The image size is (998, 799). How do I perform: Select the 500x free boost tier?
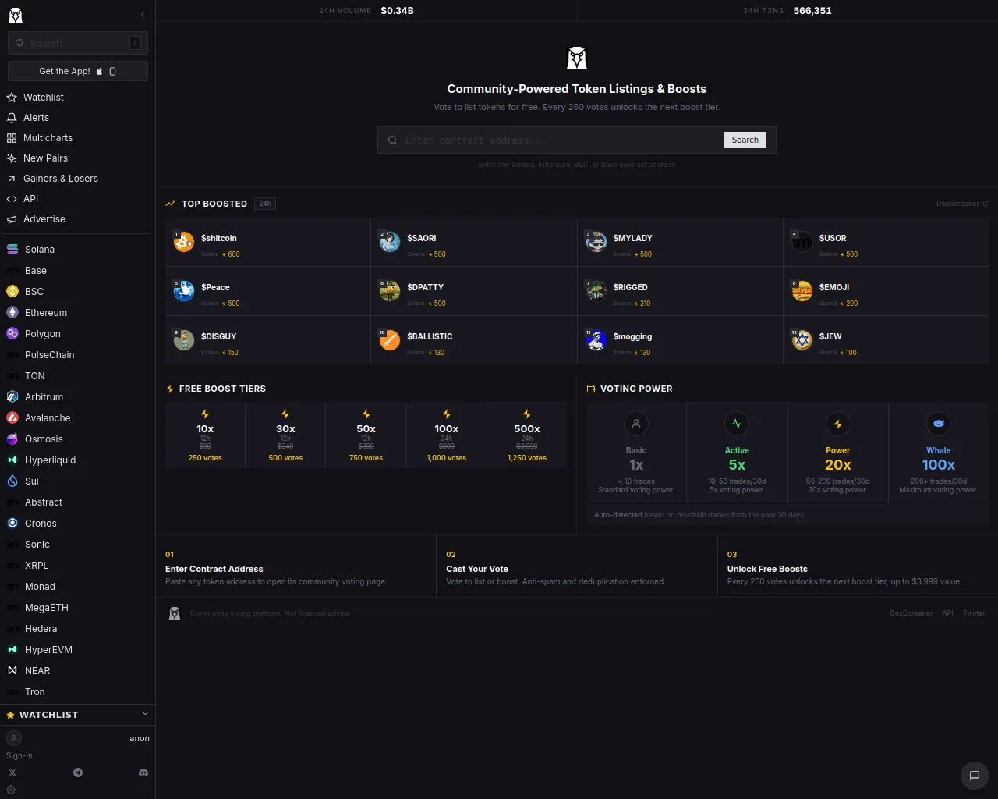point(526,435)
